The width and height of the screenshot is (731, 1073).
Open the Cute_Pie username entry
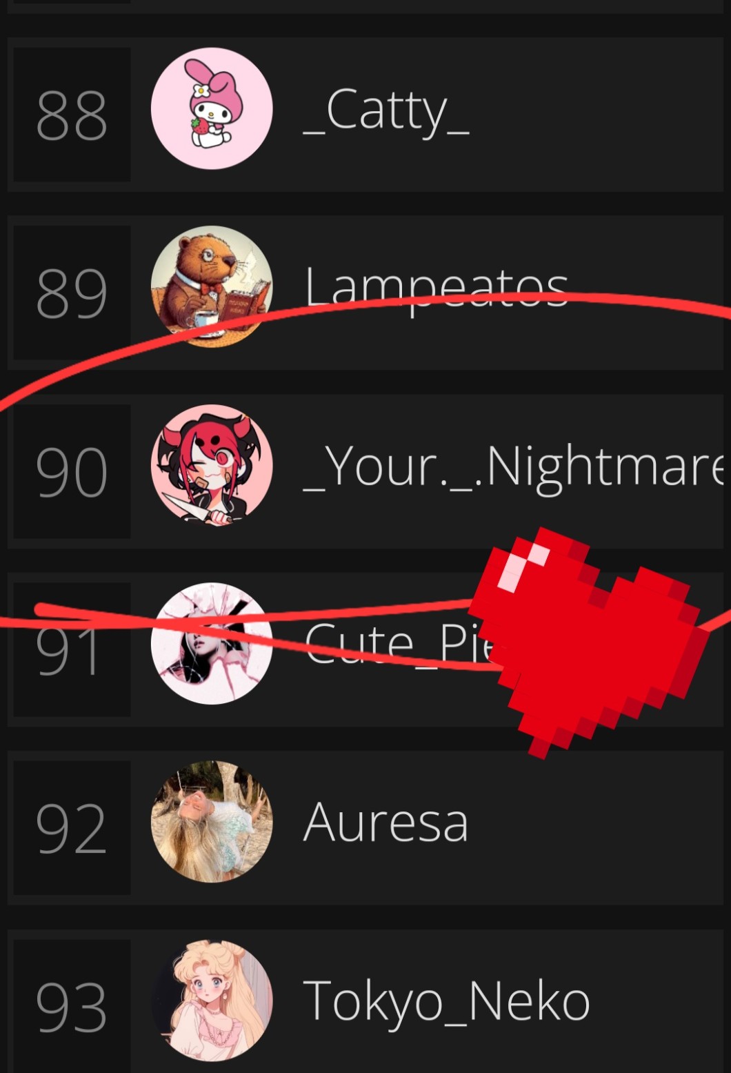(400, 644)
